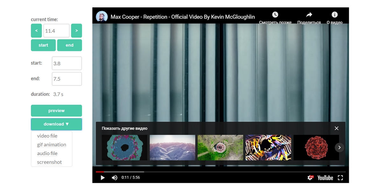
Task: Choose video file from download menu
Action: (x=47, y=136)
